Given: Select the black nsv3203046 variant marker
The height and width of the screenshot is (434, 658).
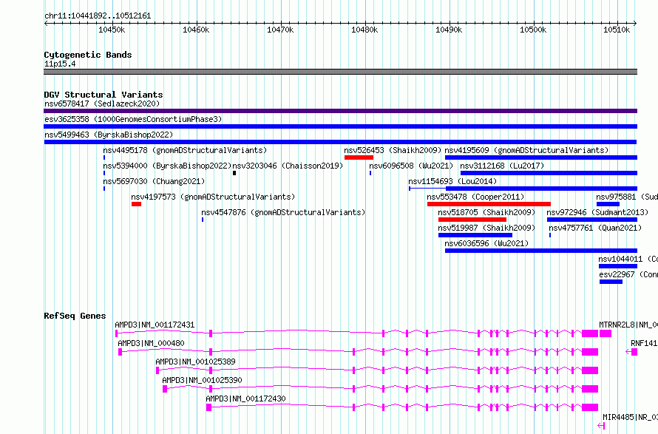Looking at the screenshot, I should click(x=234, y=173).
